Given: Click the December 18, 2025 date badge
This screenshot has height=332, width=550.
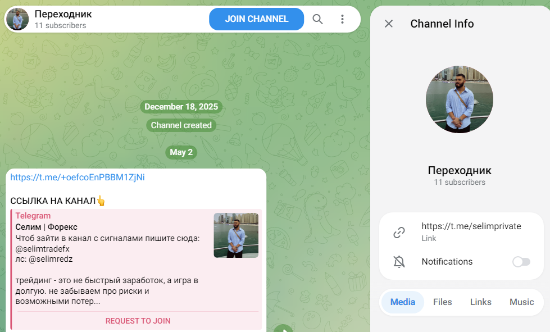Looking at the screenshot, I should pyautogui.click(x=181, y=107).
